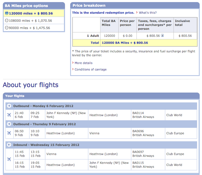Click the red chevron before Conditions of carriage
Image resolution: width=202 pixels, height=175 pixels.
point(73,69)
